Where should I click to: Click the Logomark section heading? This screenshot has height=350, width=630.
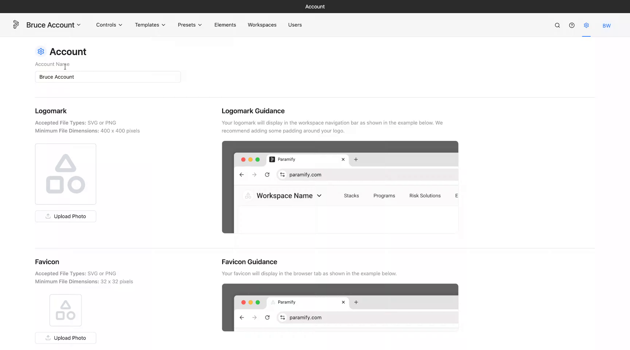(x=51, y=111)
